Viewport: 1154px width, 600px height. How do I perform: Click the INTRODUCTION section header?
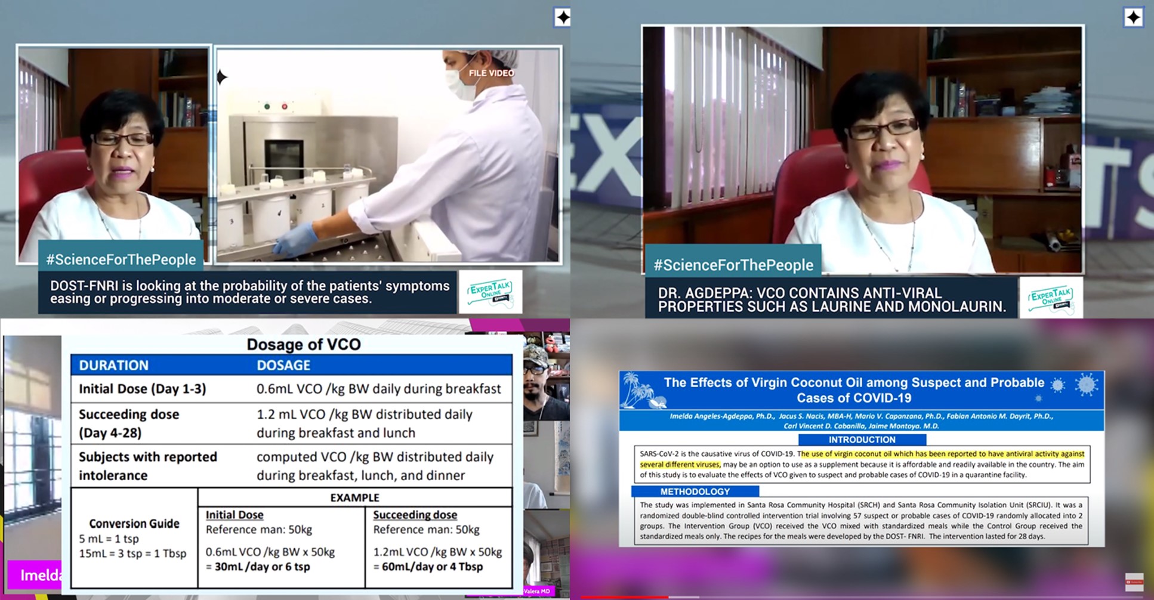pos(862,440)
